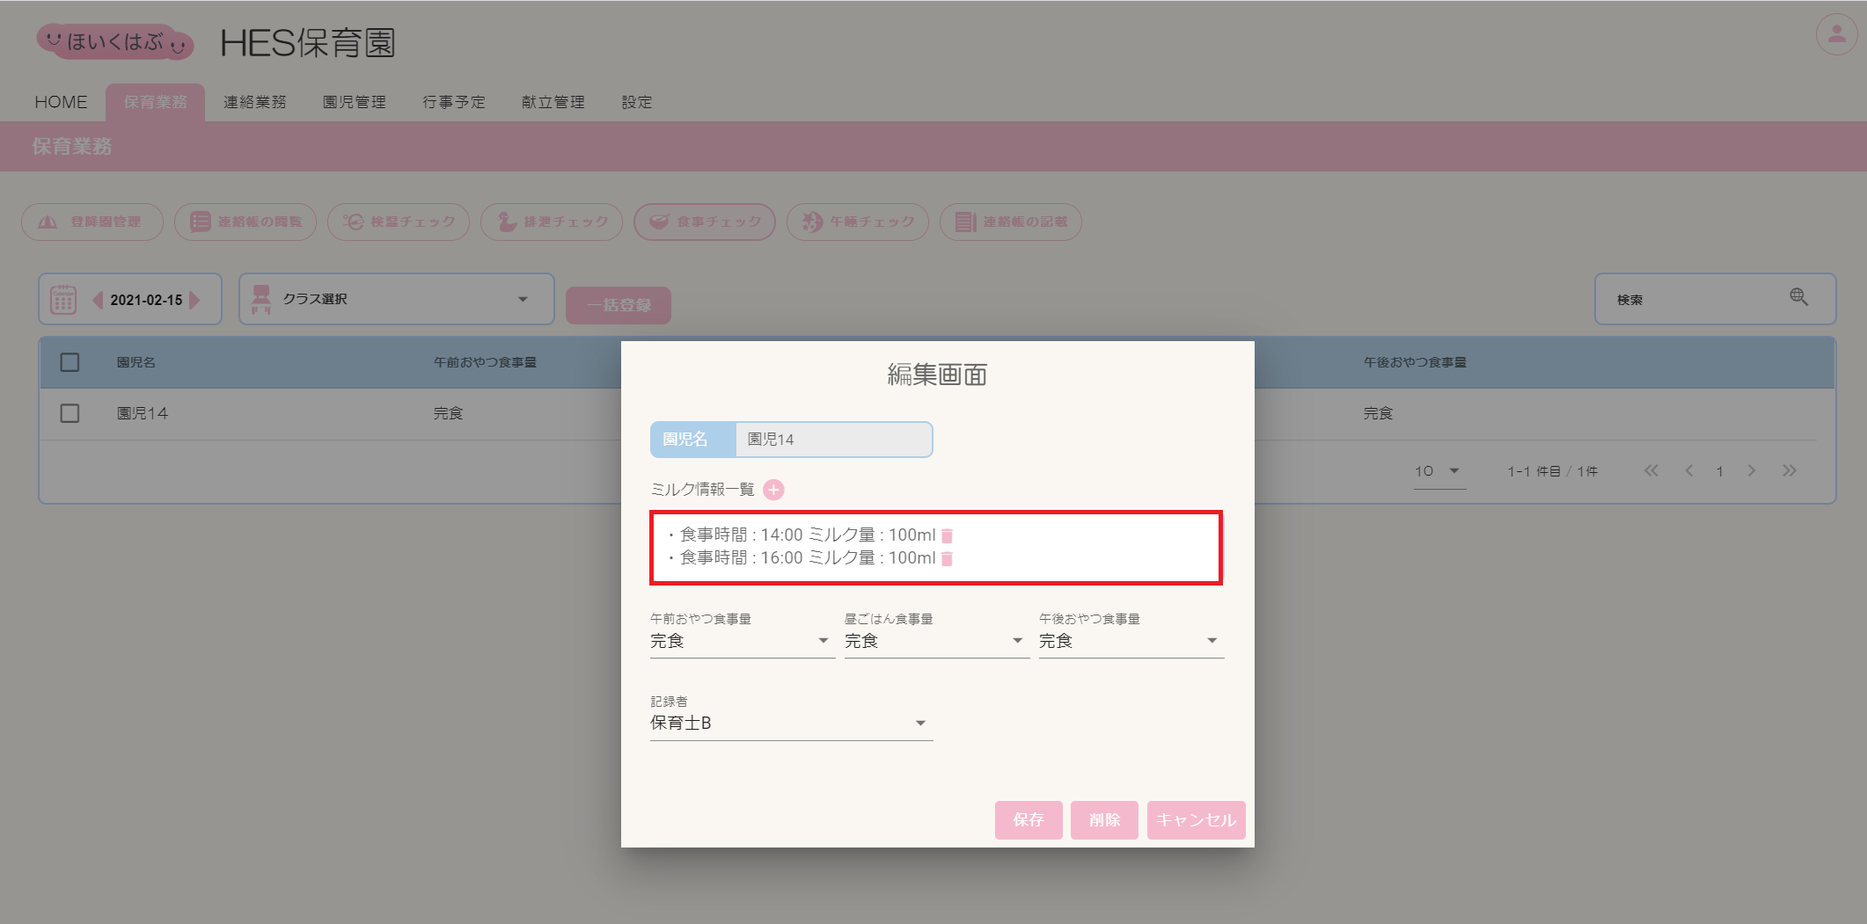Image resolution: width=1867 pixels, height=924 pixels.
Task: Click the 削除 button
Action: [x=1104, y=819]
